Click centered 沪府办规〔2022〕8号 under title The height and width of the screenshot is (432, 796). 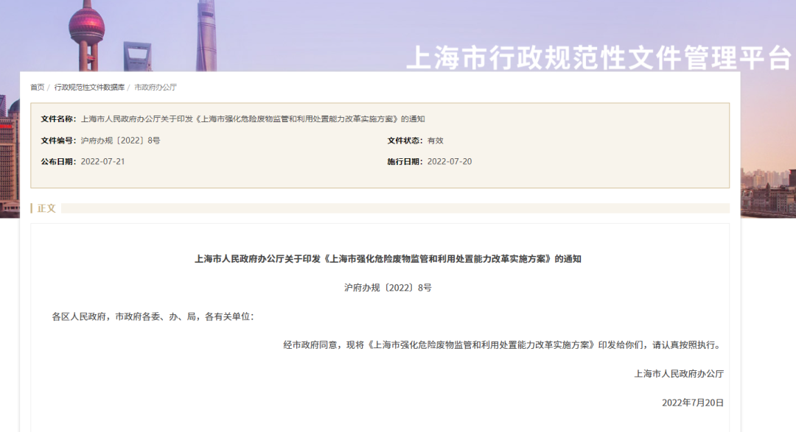coord(388,288)
